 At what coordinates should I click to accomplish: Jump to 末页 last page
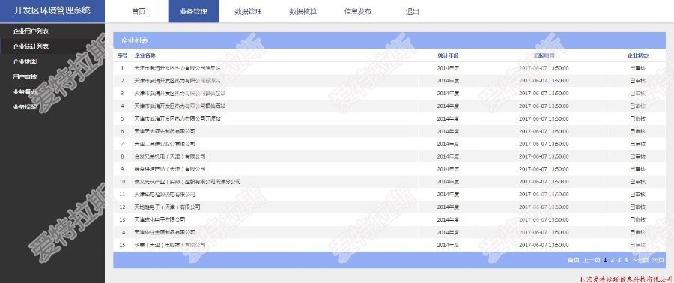click(x=658, y=260)
